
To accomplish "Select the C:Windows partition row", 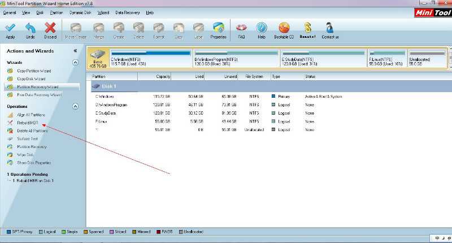I will [x=271, y=97].
